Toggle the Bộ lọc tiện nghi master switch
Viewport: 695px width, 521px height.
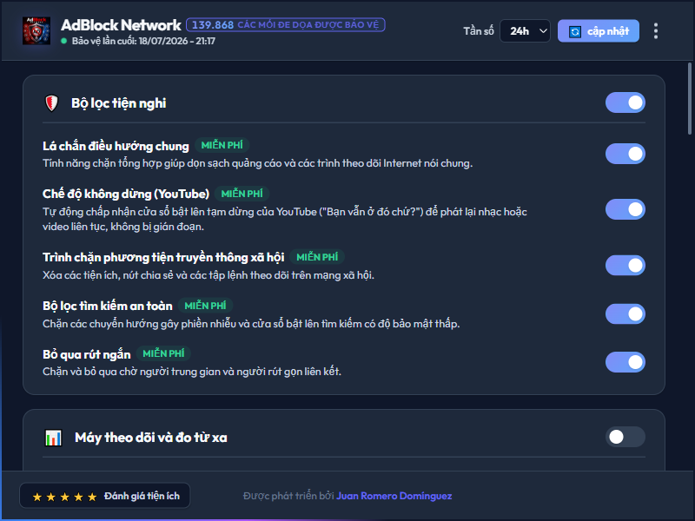coord(625,102)
